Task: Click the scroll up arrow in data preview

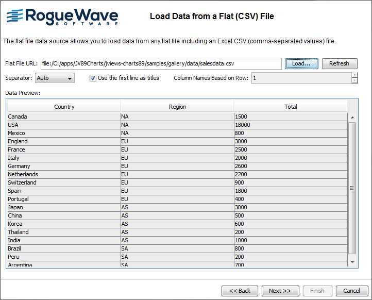Action: (x=352, y=118)
